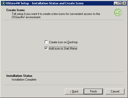The image size is (128, 98).
Task: Maximize the setup window
Action: [x=120, y=3]
